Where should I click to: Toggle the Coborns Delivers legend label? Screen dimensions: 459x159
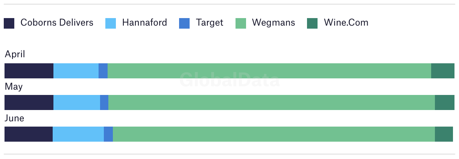coord(57,23)
